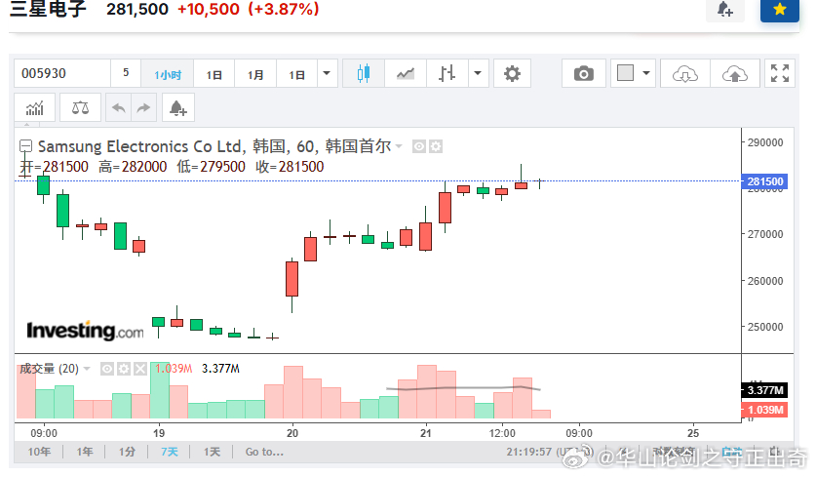Select the 5 minute interval
Screen dimensions: 816x477
[x=126, y=73]
